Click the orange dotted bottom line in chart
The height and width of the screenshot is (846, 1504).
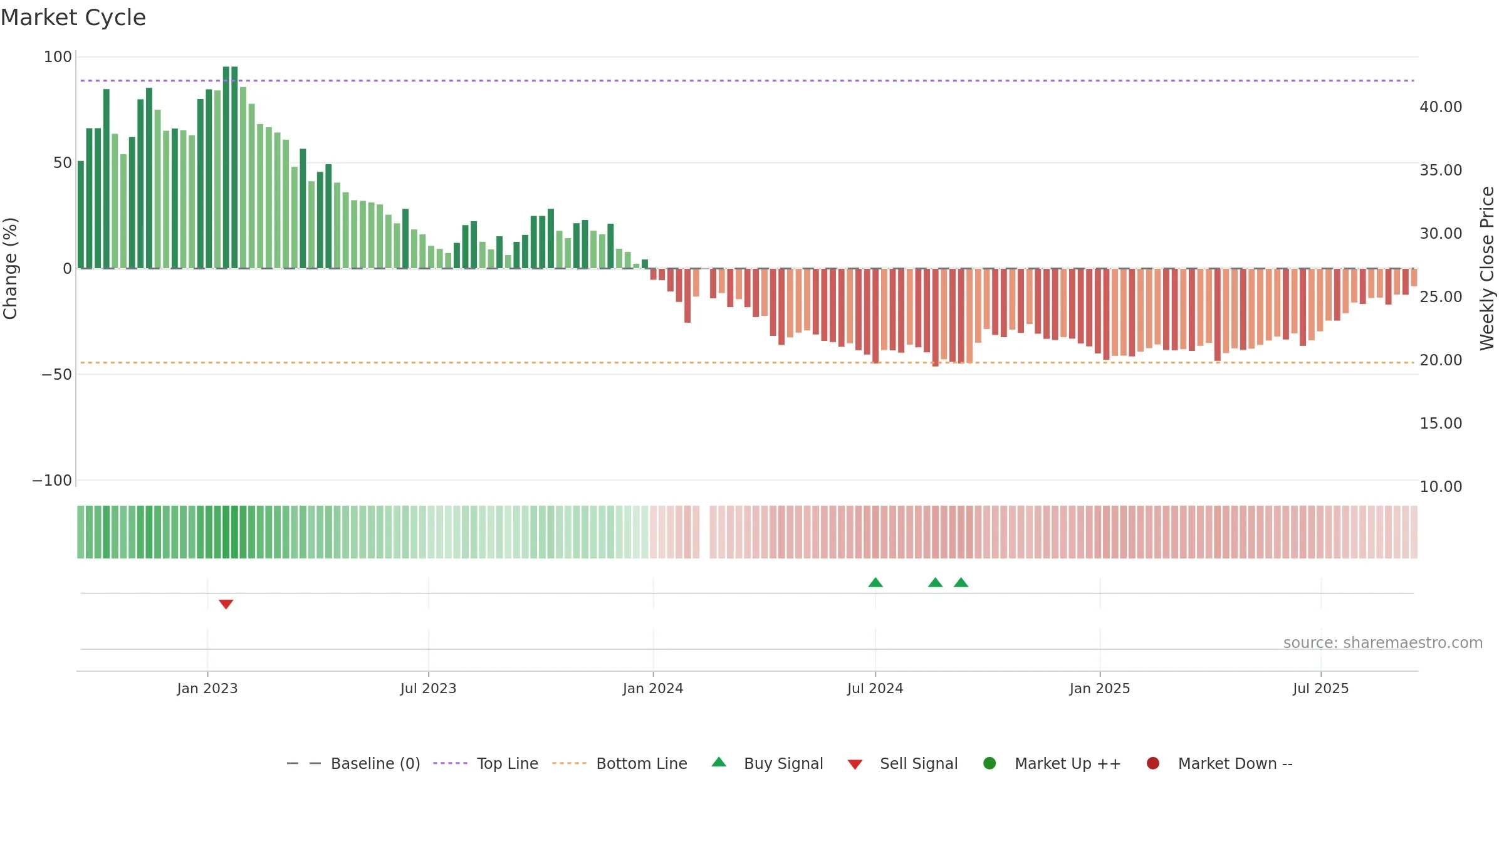[x=747, y=363]
